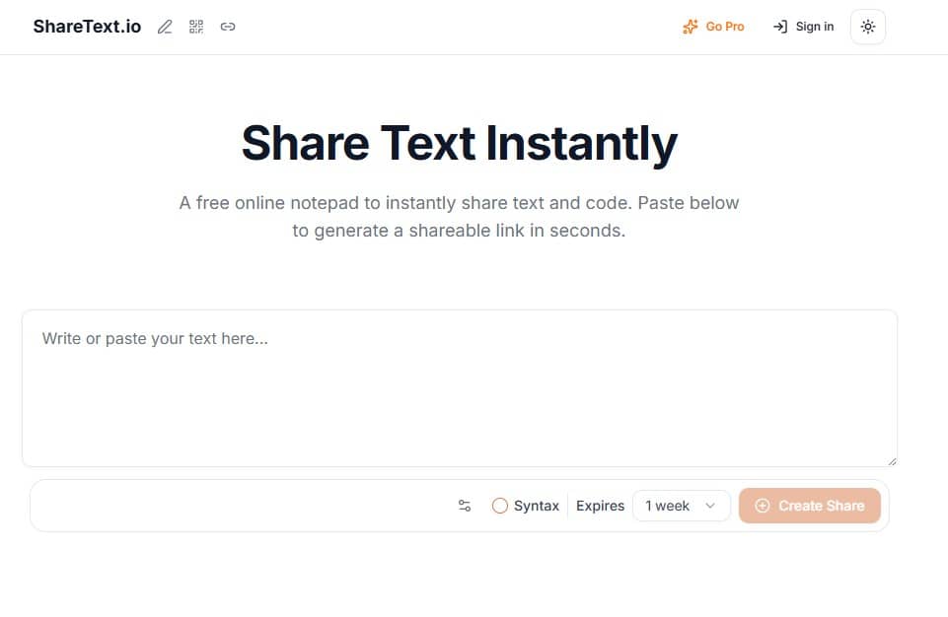Screen dimensions: 948x617
Task: Click the plus icon in Create Share
Action: (x=763, y=506)
